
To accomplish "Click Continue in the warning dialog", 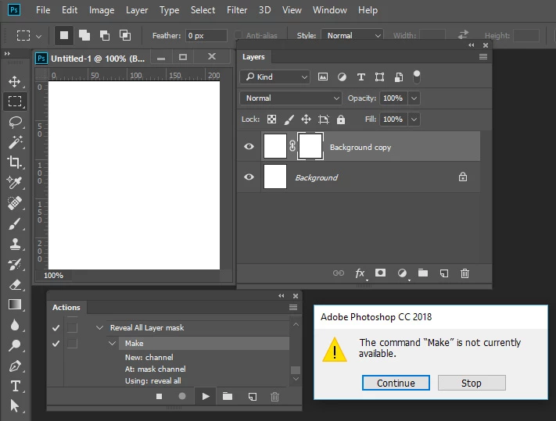I will (x=396, y=383).
